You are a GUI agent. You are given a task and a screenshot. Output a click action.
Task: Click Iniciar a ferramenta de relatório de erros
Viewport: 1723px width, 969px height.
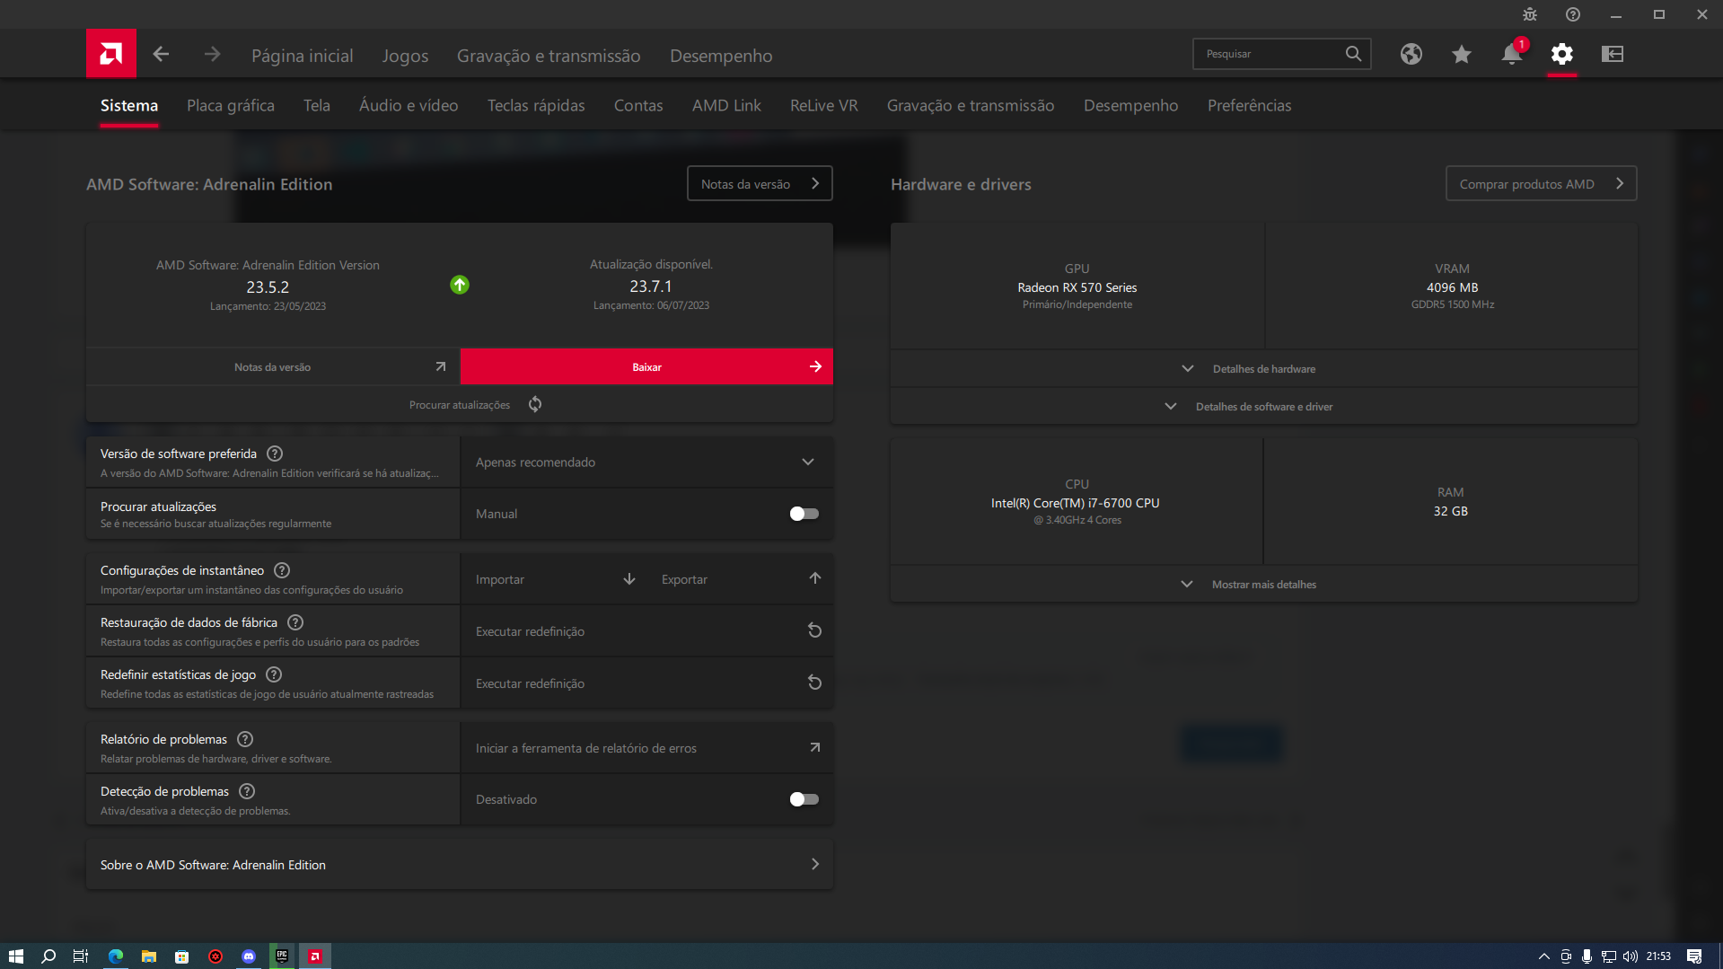(x=646, y=747)
